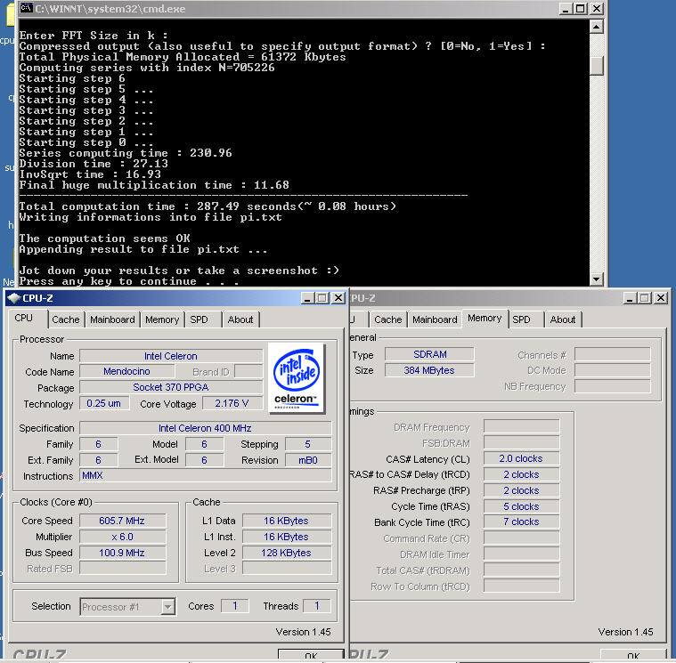Click the memory Size value '384 MBytes'
The height and width of the screenshot is (663, 676).
click(429, 370)
